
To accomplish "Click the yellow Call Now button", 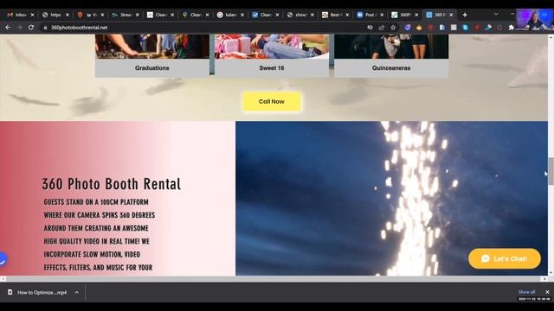I will (x=271, y=102).
